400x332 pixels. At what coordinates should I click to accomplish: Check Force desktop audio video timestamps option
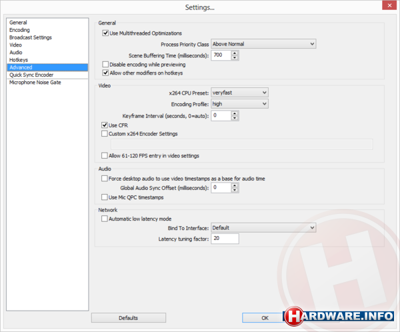(105, 179)
